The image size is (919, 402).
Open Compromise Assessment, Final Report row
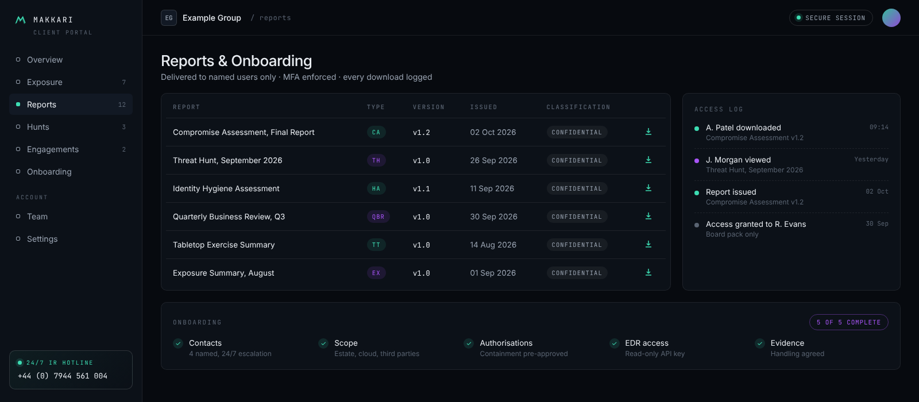pyautogui.click(x=416, y=132)
